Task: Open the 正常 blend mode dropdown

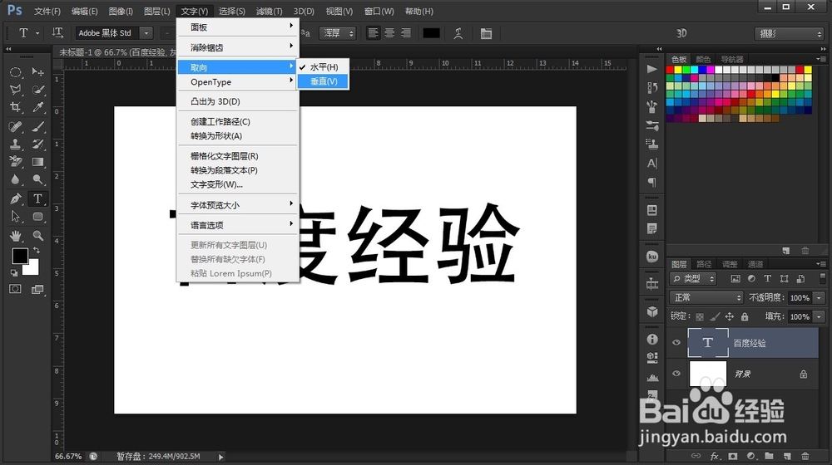Action: pos(706,297)
